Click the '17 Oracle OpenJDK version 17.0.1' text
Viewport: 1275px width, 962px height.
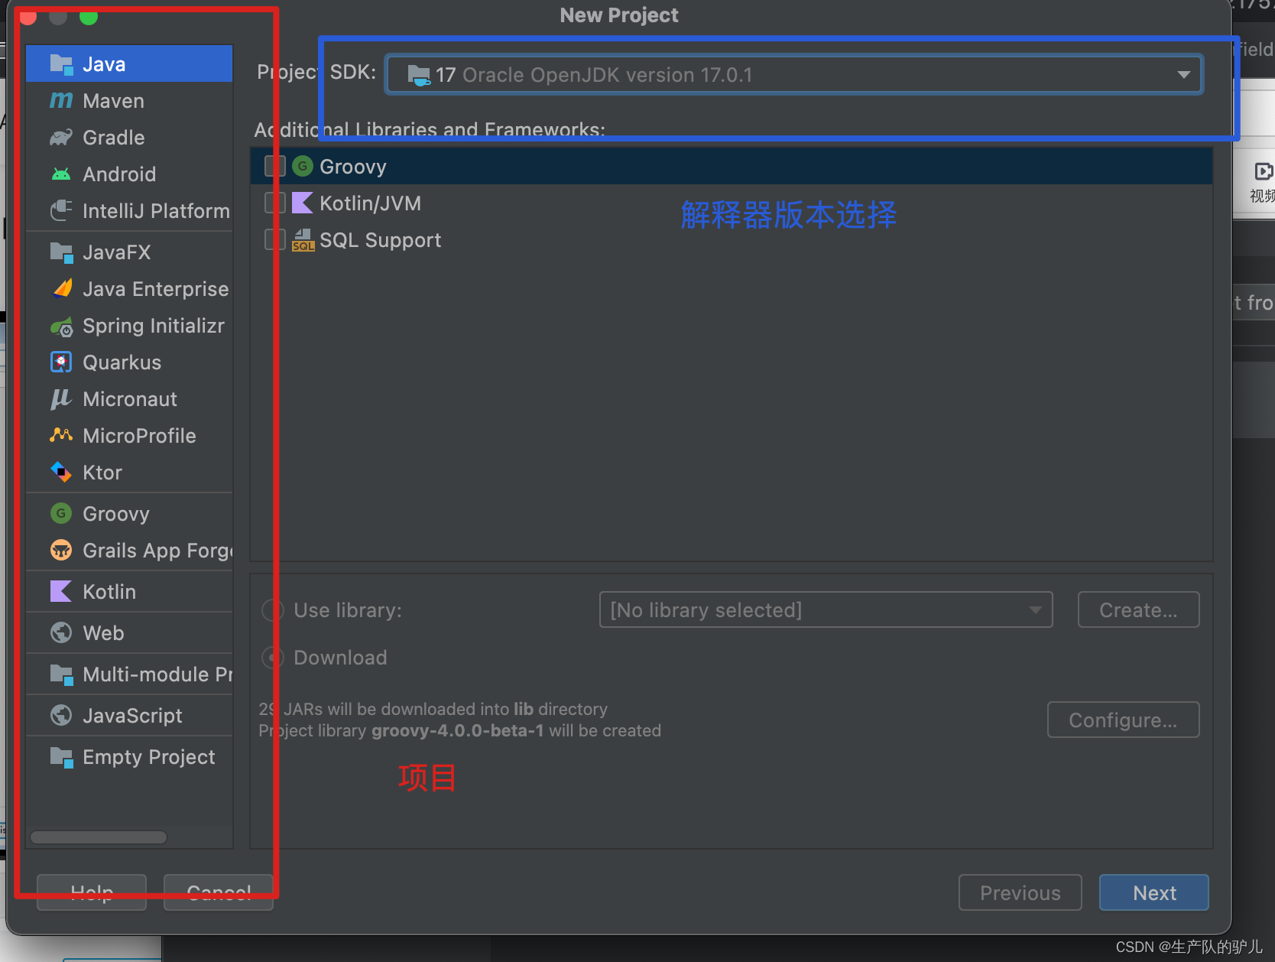(594, 75)
